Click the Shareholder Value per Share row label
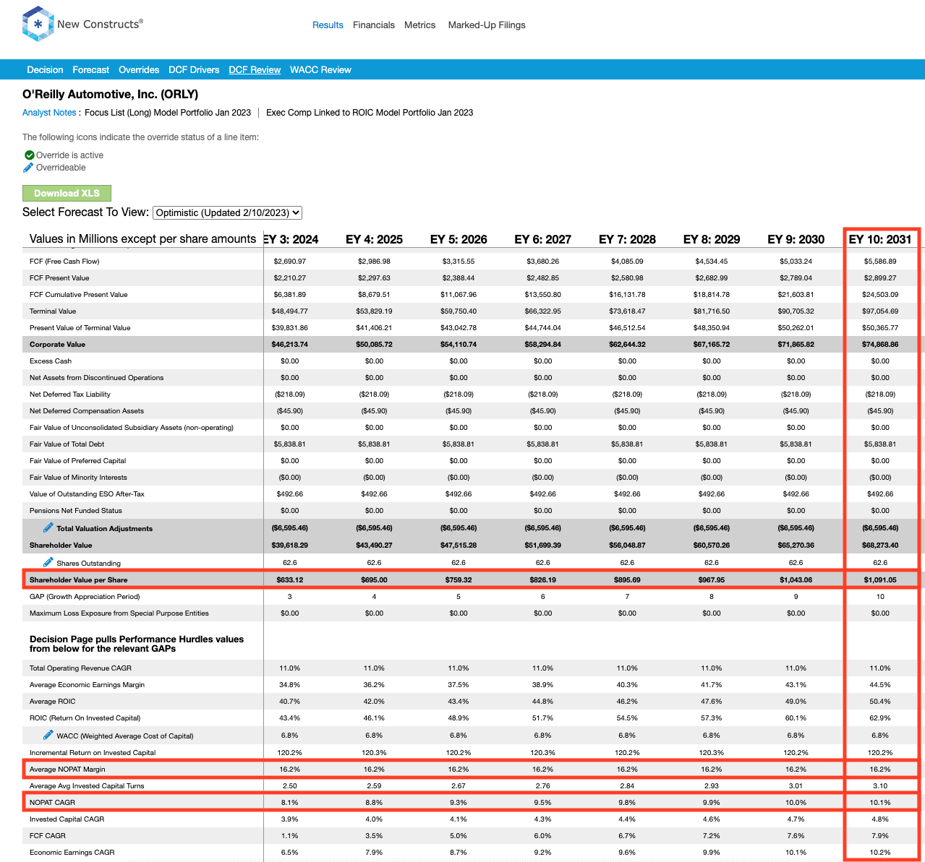Screen dimensions: 925x862 [79, 580]
